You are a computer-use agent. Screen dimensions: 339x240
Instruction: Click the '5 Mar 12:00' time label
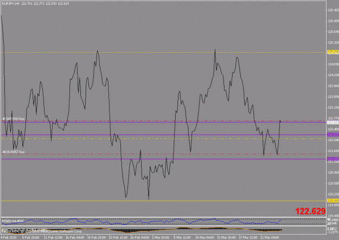coord(182,237)
